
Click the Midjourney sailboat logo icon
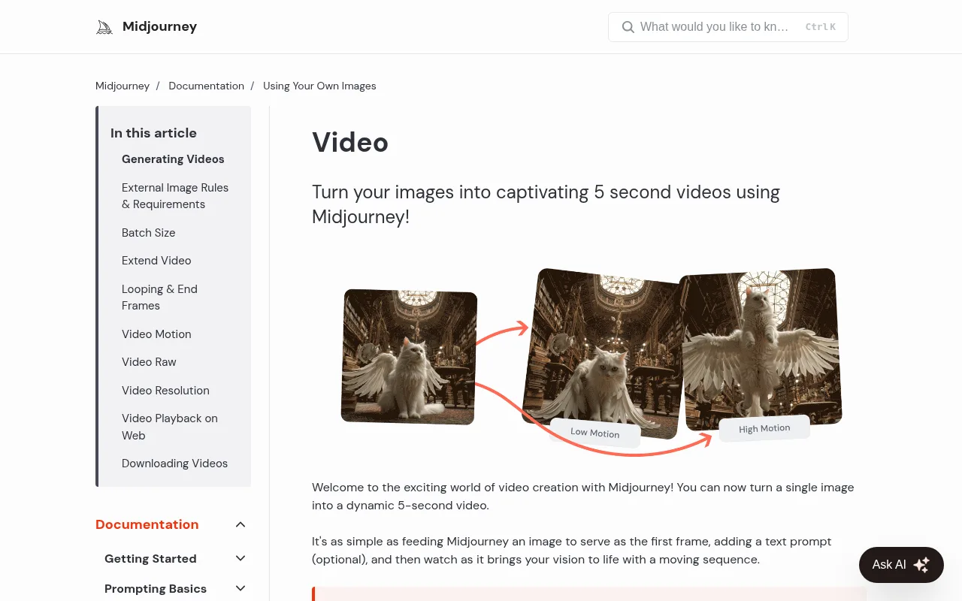[104, 27]
